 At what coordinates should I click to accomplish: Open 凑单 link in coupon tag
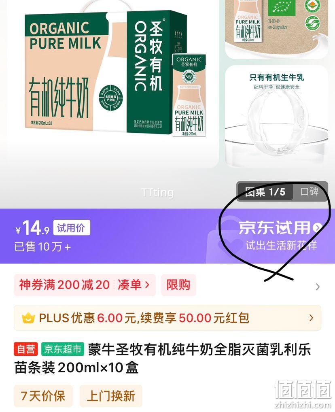pyautogui.click(x=134, y=285)
